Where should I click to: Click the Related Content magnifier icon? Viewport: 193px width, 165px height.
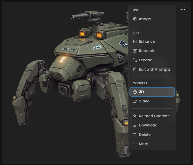pyautogui.click(x=135, y=116)
